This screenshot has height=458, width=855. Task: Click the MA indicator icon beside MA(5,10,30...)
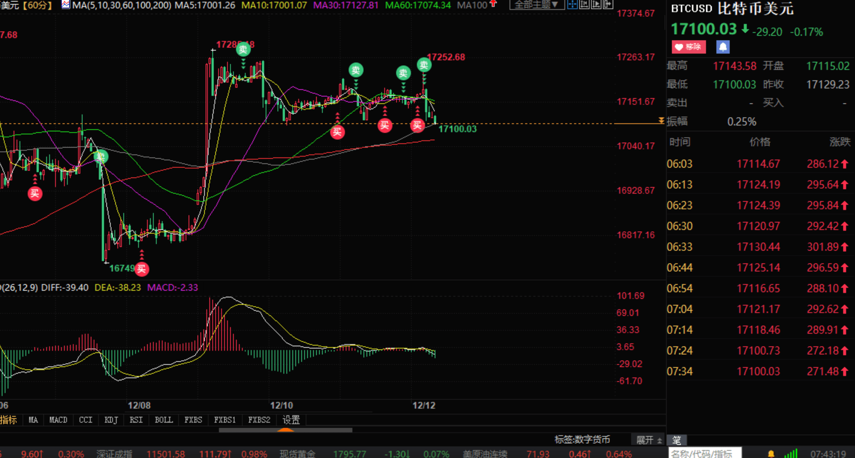click(66, 5)
